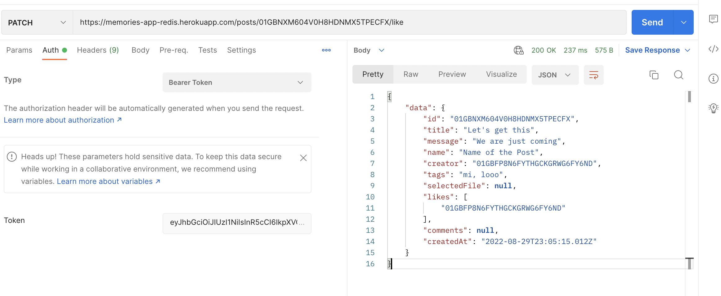Toggle line wrap in response
Viewport: 721px width, 296px height.
point(593,75)
